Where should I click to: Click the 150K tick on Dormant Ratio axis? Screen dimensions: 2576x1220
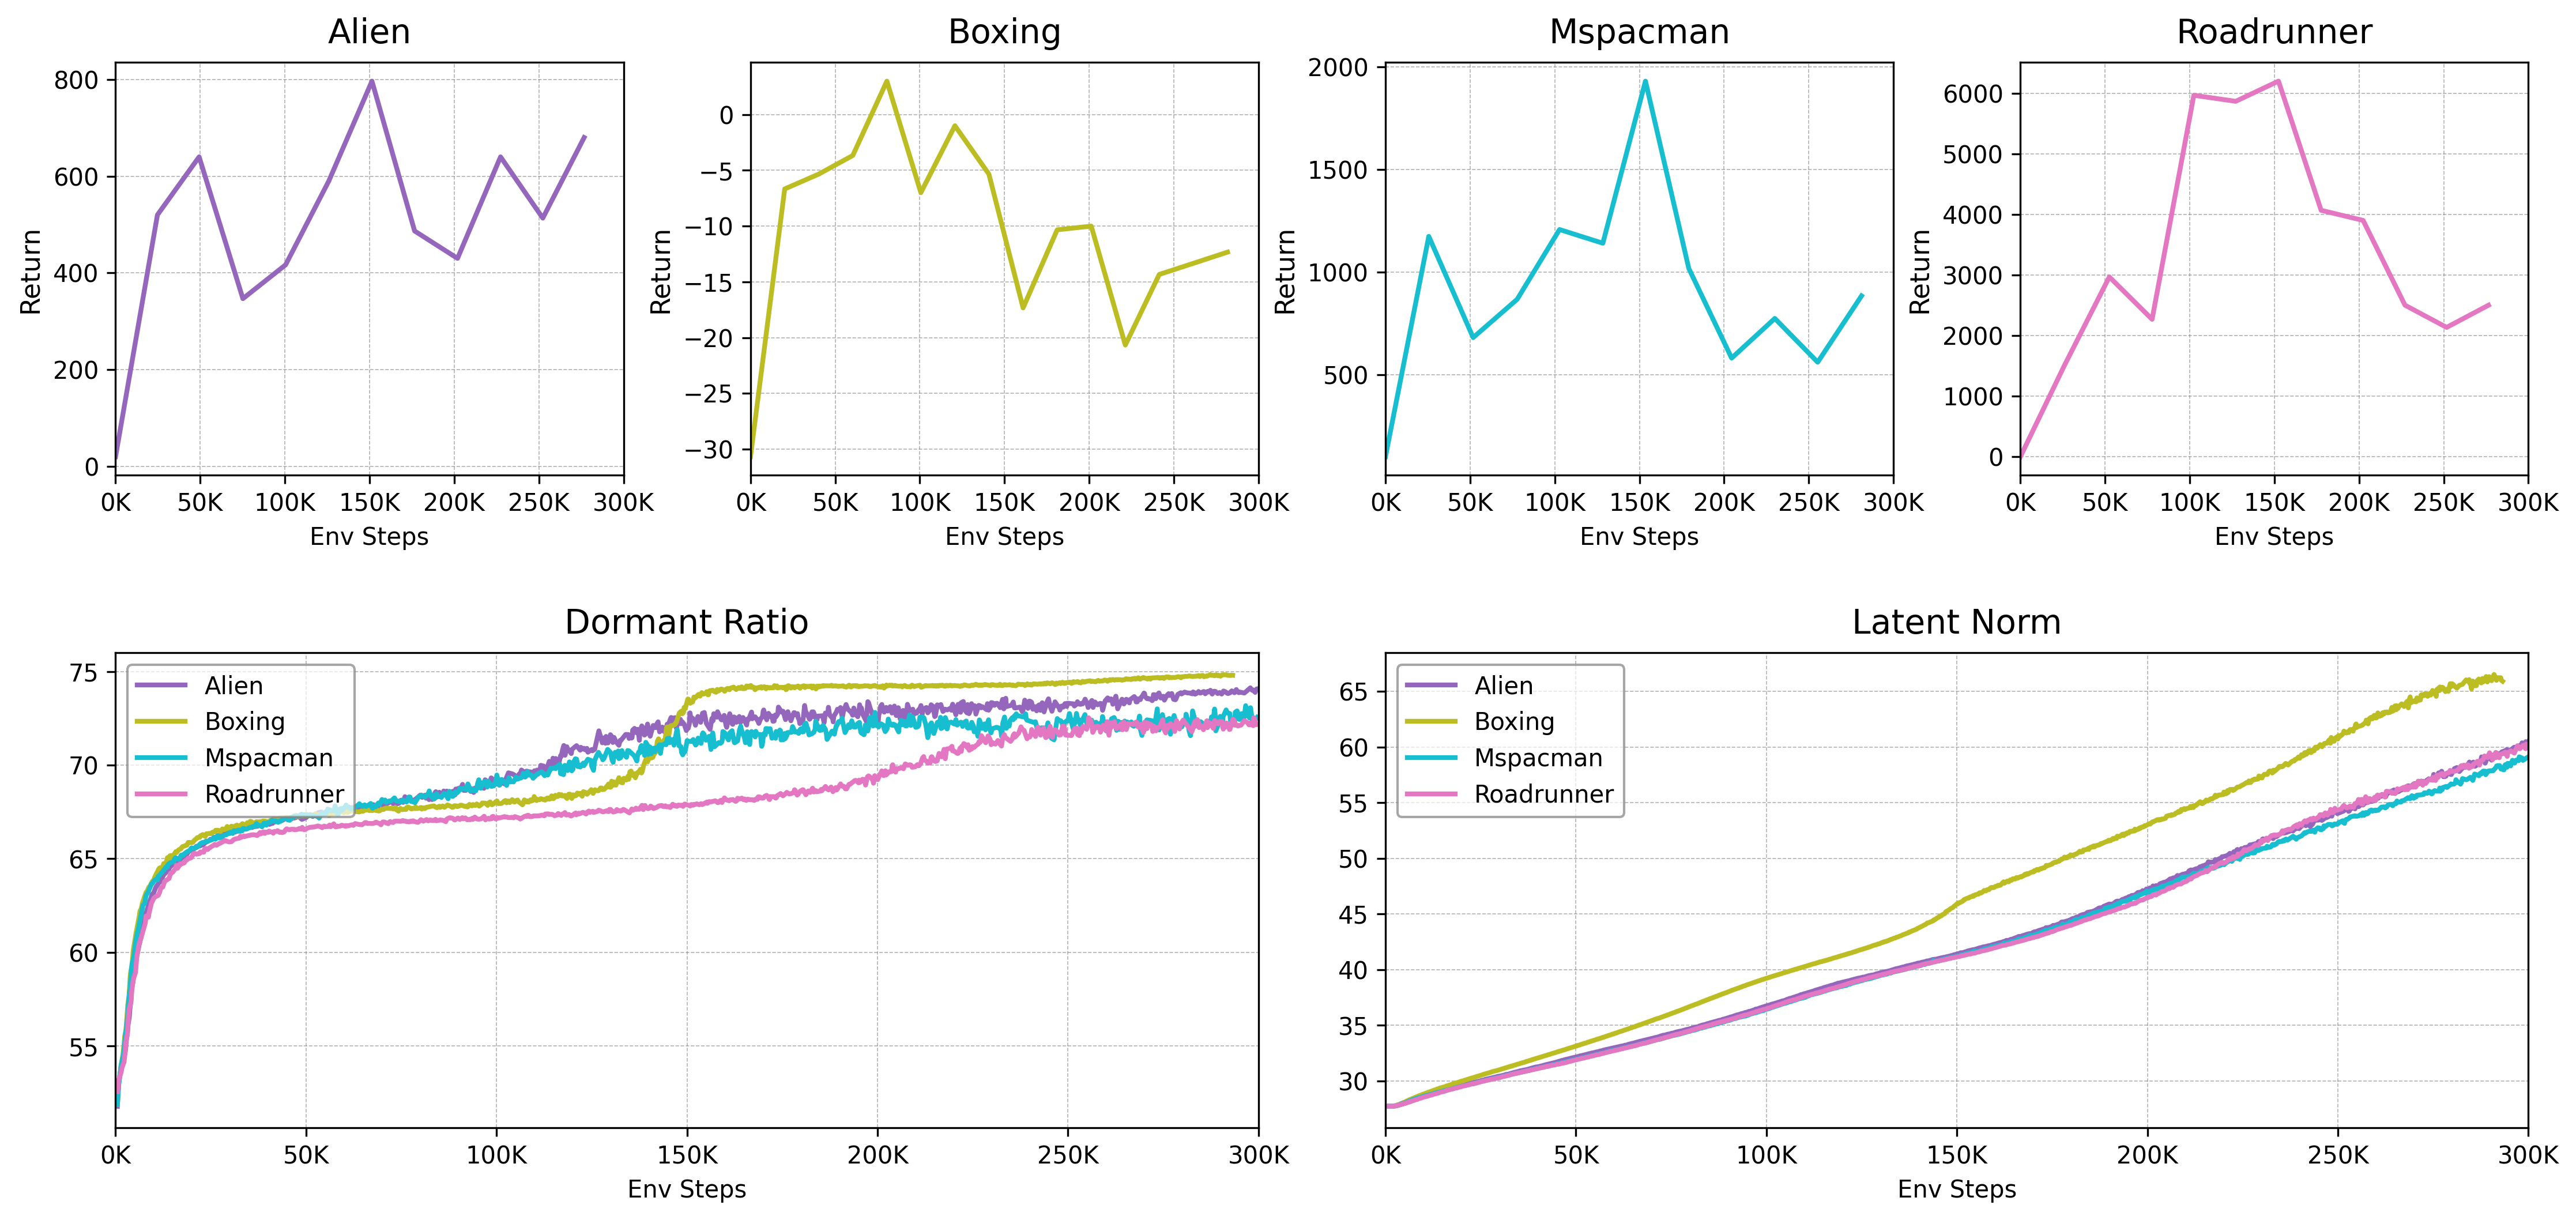click(x=687, y=1156)
